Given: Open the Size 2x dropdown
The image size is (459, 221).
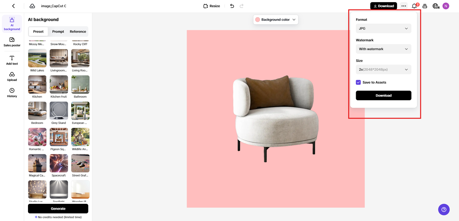Looking at the screenshot, I should point(383,69).
